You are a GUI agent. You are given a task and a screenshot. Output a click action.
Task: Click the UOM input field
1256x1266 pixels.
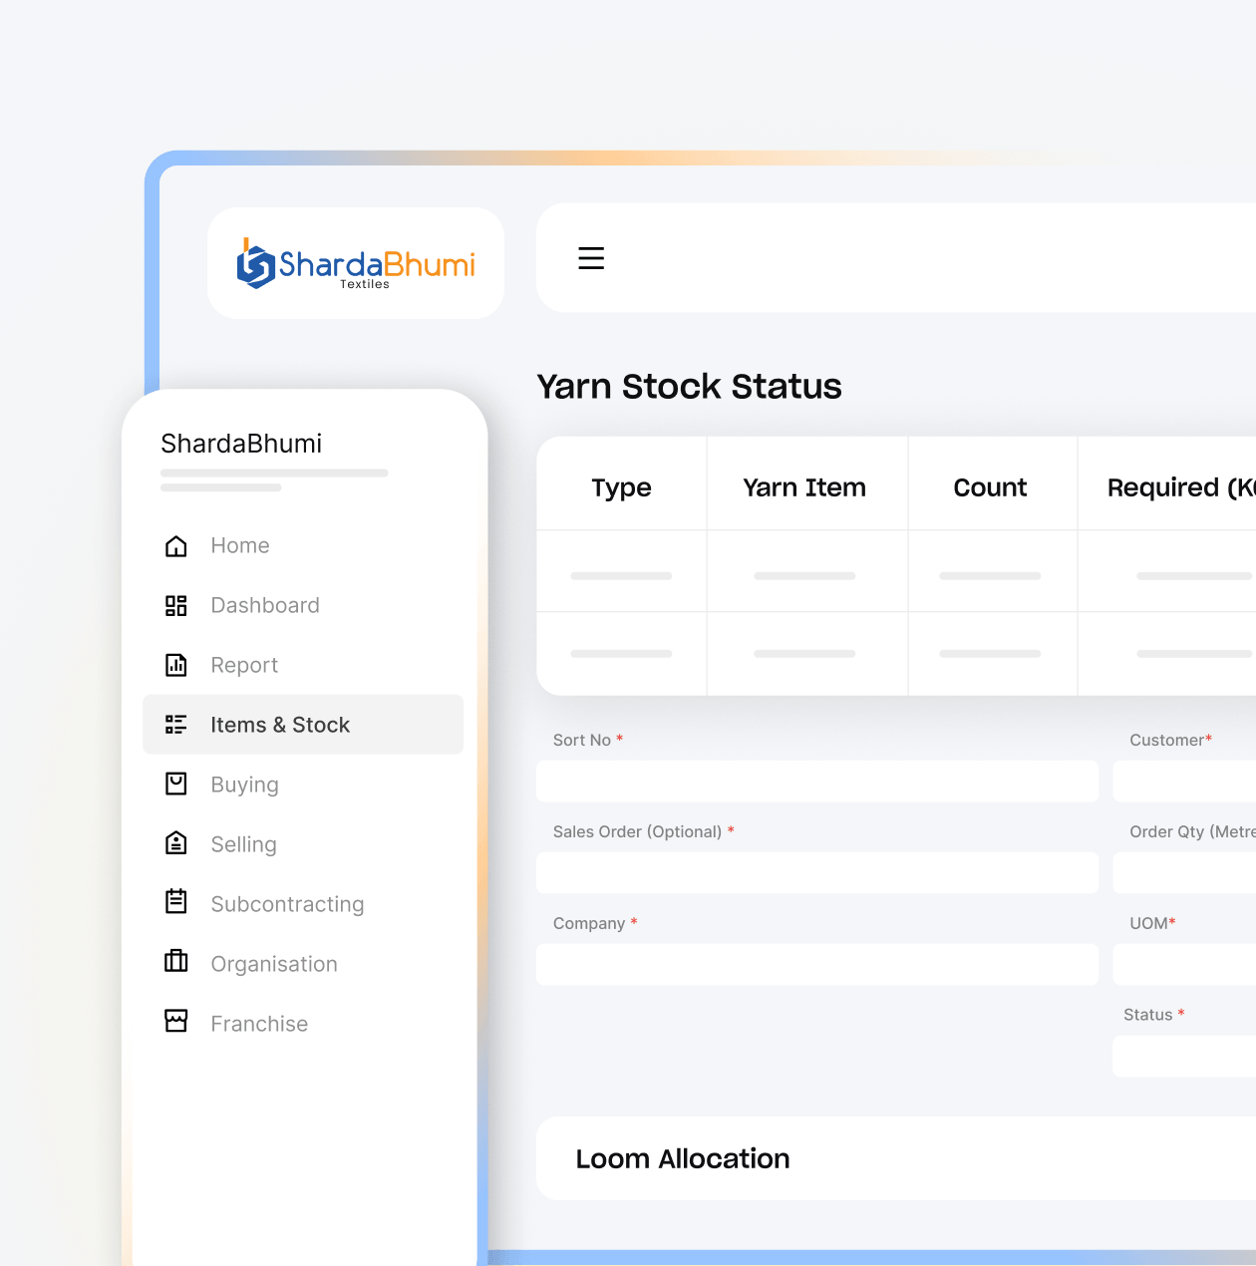pos(1184,965)
